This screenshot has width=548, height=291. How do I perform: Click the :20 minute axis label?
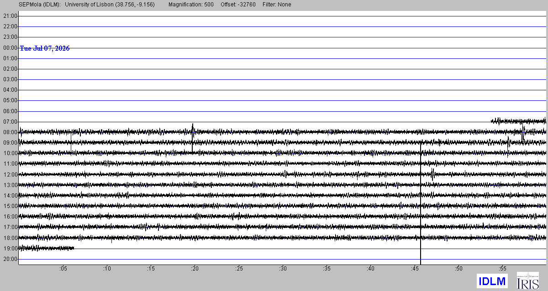[x=195, y=268]
